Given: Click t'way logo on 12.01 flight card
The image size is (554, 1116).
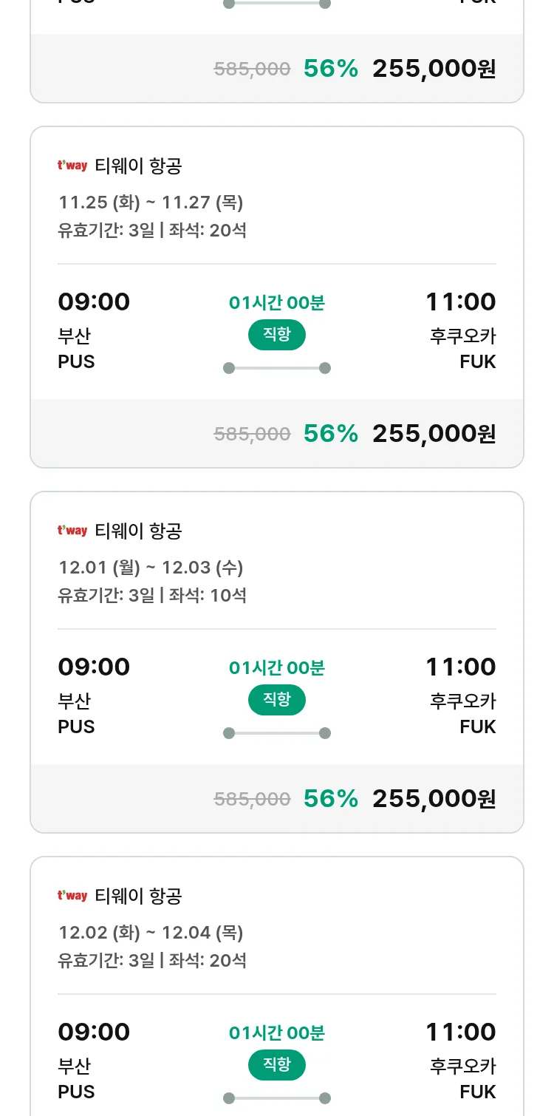Looking at the screenshot, I should tap(72, 531).
